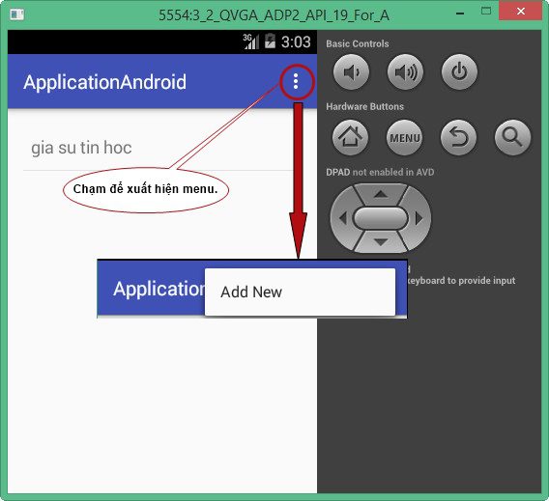Click the DPAD up arrow
Image resolution: width=549 pixels, height=501 pixels.
click(x=381, y=194)
